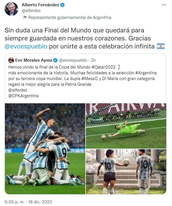Viewport: 172px width, 206px height.
Task: Open the #Qatar2022 hashtag
Action: pos(103,67)
